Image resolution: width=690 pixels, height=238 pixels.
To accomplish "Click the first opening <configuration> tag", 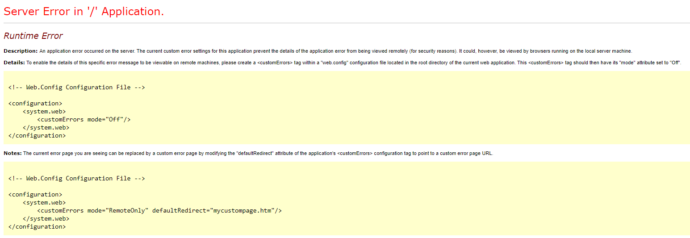I will 35,103.
